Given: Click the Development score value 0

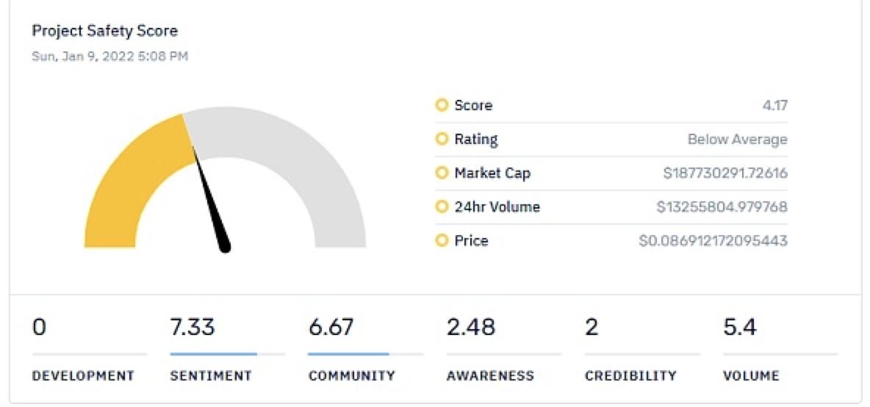Looking at the screenshot, I should tap(39, 328).
